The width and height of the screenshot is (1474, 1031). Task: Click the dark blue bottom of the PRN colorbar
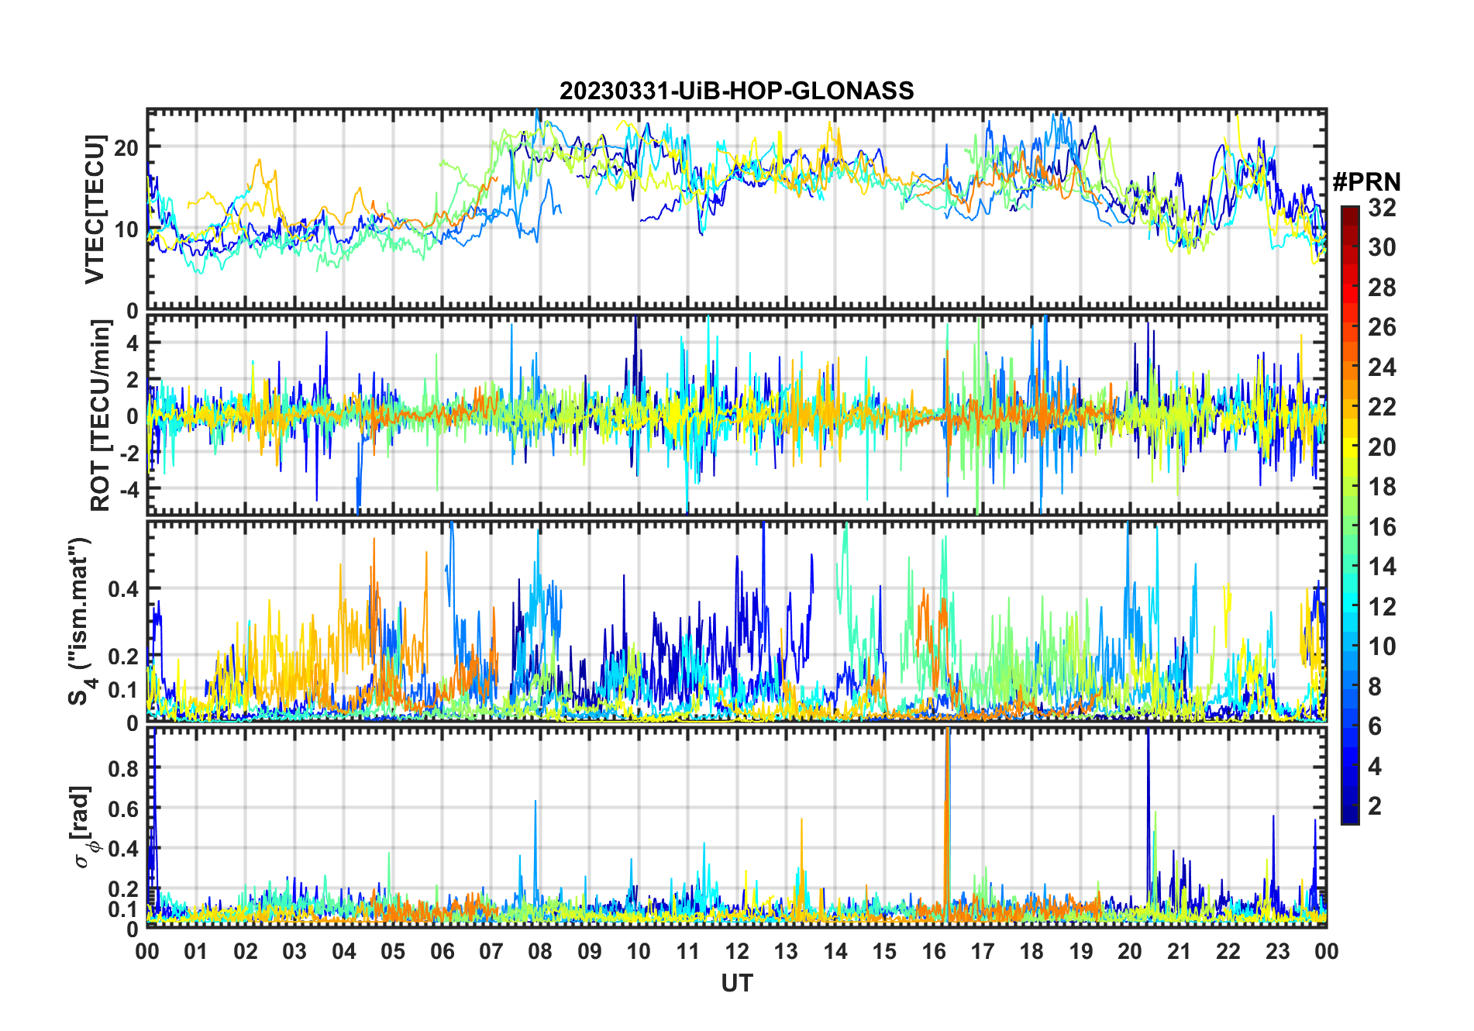point(1350,814)
